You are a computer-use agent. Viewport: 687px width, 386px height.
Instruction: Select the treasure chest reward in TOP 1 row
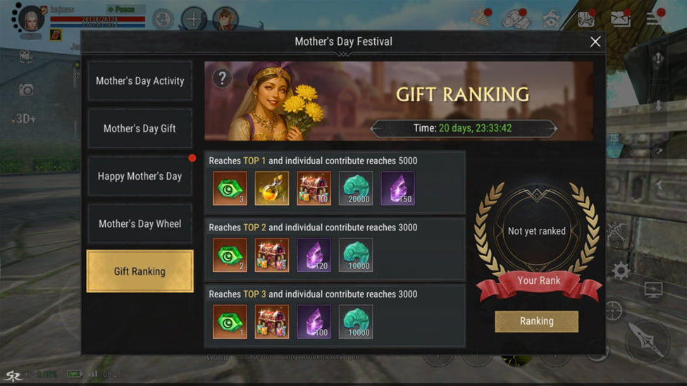[314, 188]
